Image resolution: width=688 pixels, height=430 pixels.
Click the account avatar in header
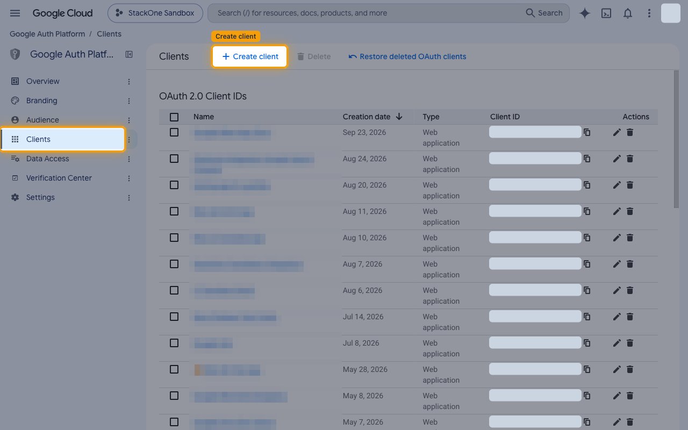tap(671, 13)
